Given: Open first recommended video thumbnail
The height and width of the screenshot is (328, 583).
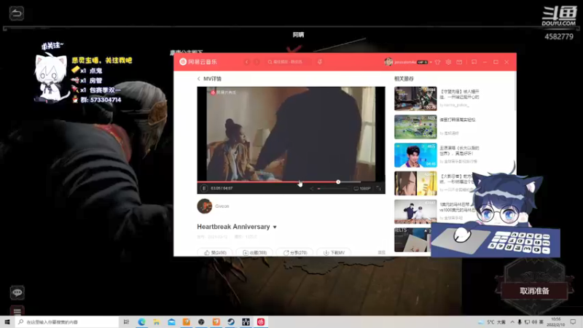Looking at the screenshot, I should (x=415, y=98).
